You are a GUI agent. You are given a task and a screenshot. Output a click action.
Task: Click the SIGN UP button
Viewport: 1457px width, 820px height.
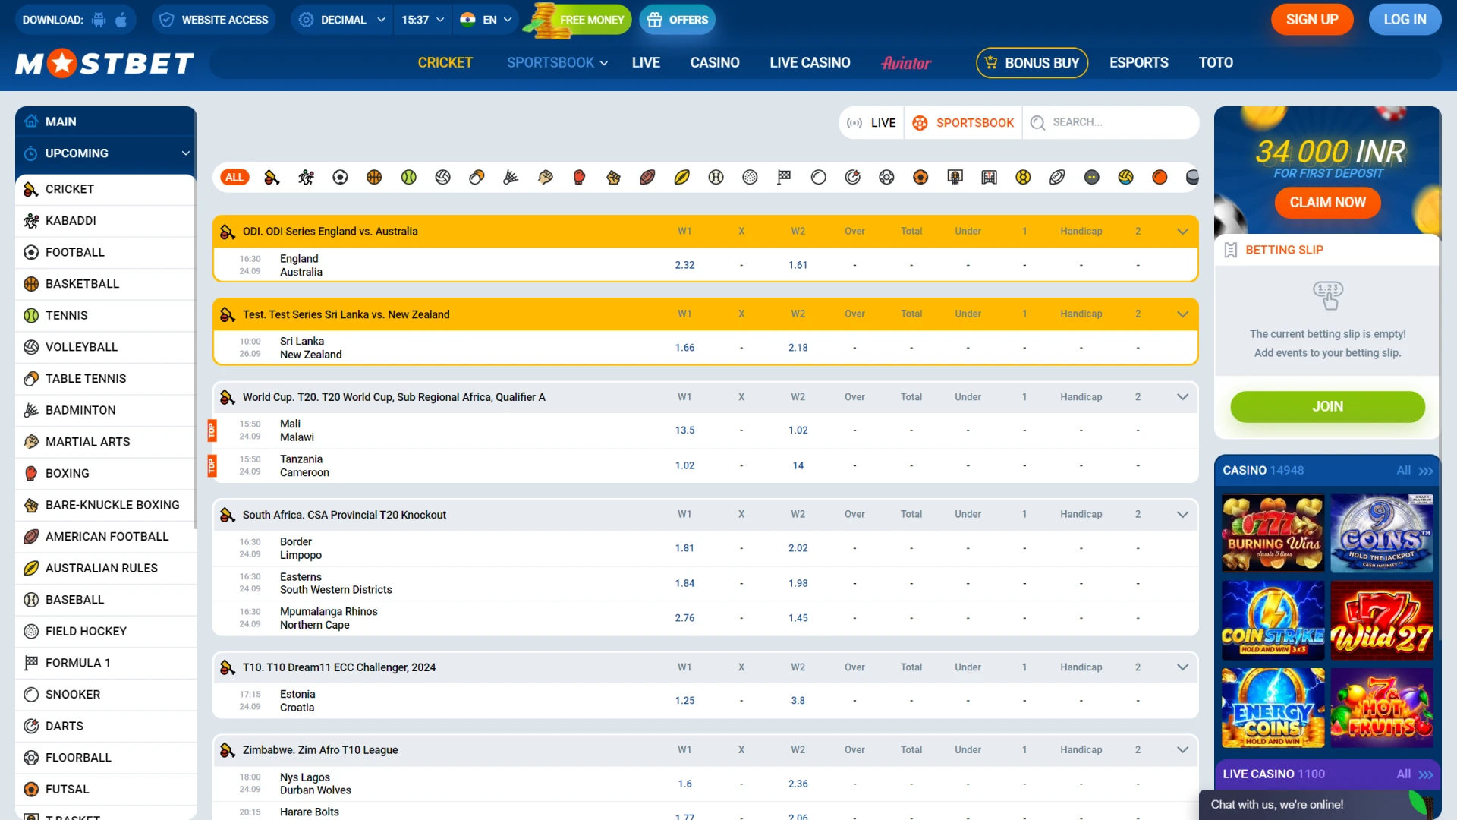1312,20
